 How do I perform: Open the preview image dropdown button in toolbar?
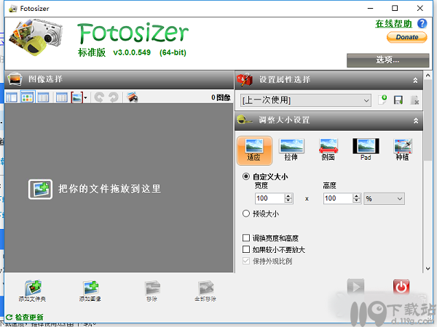pos(79,97)
